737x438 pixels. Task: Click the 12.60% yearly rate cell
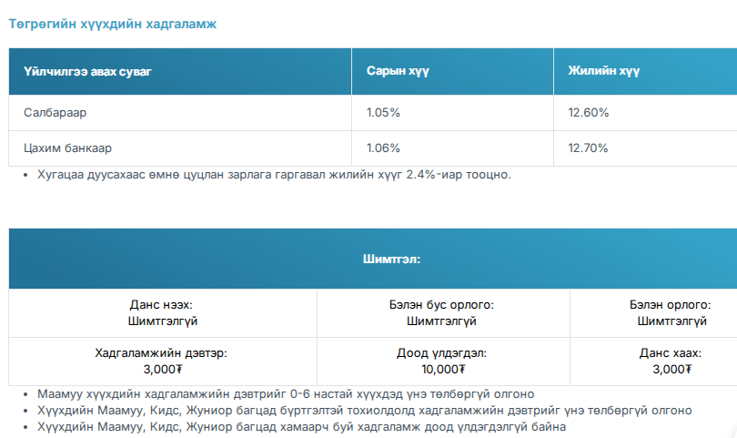588,113
